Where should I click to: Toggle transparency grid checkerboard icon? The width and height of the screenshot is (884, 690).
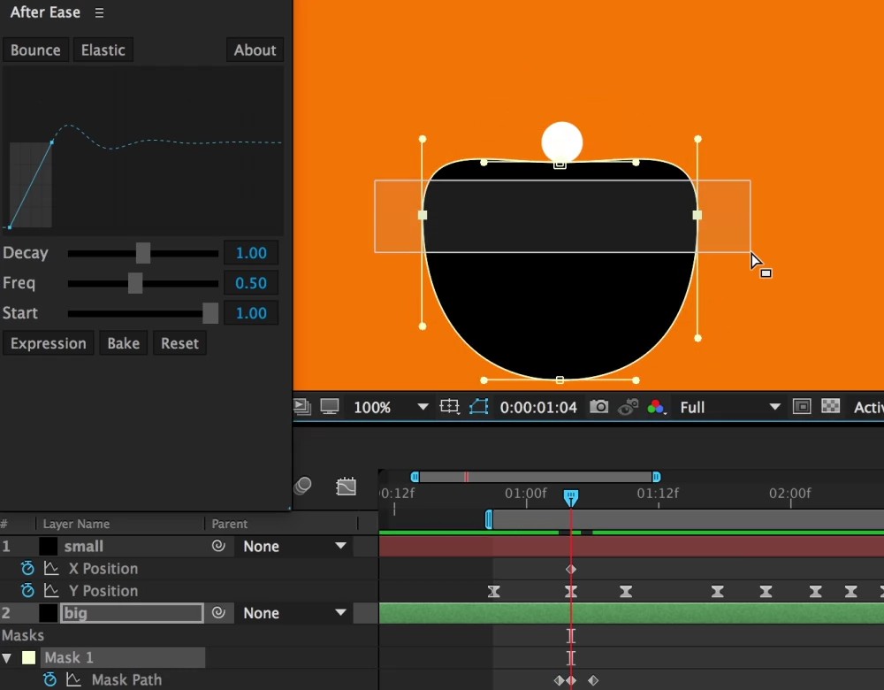830,406
